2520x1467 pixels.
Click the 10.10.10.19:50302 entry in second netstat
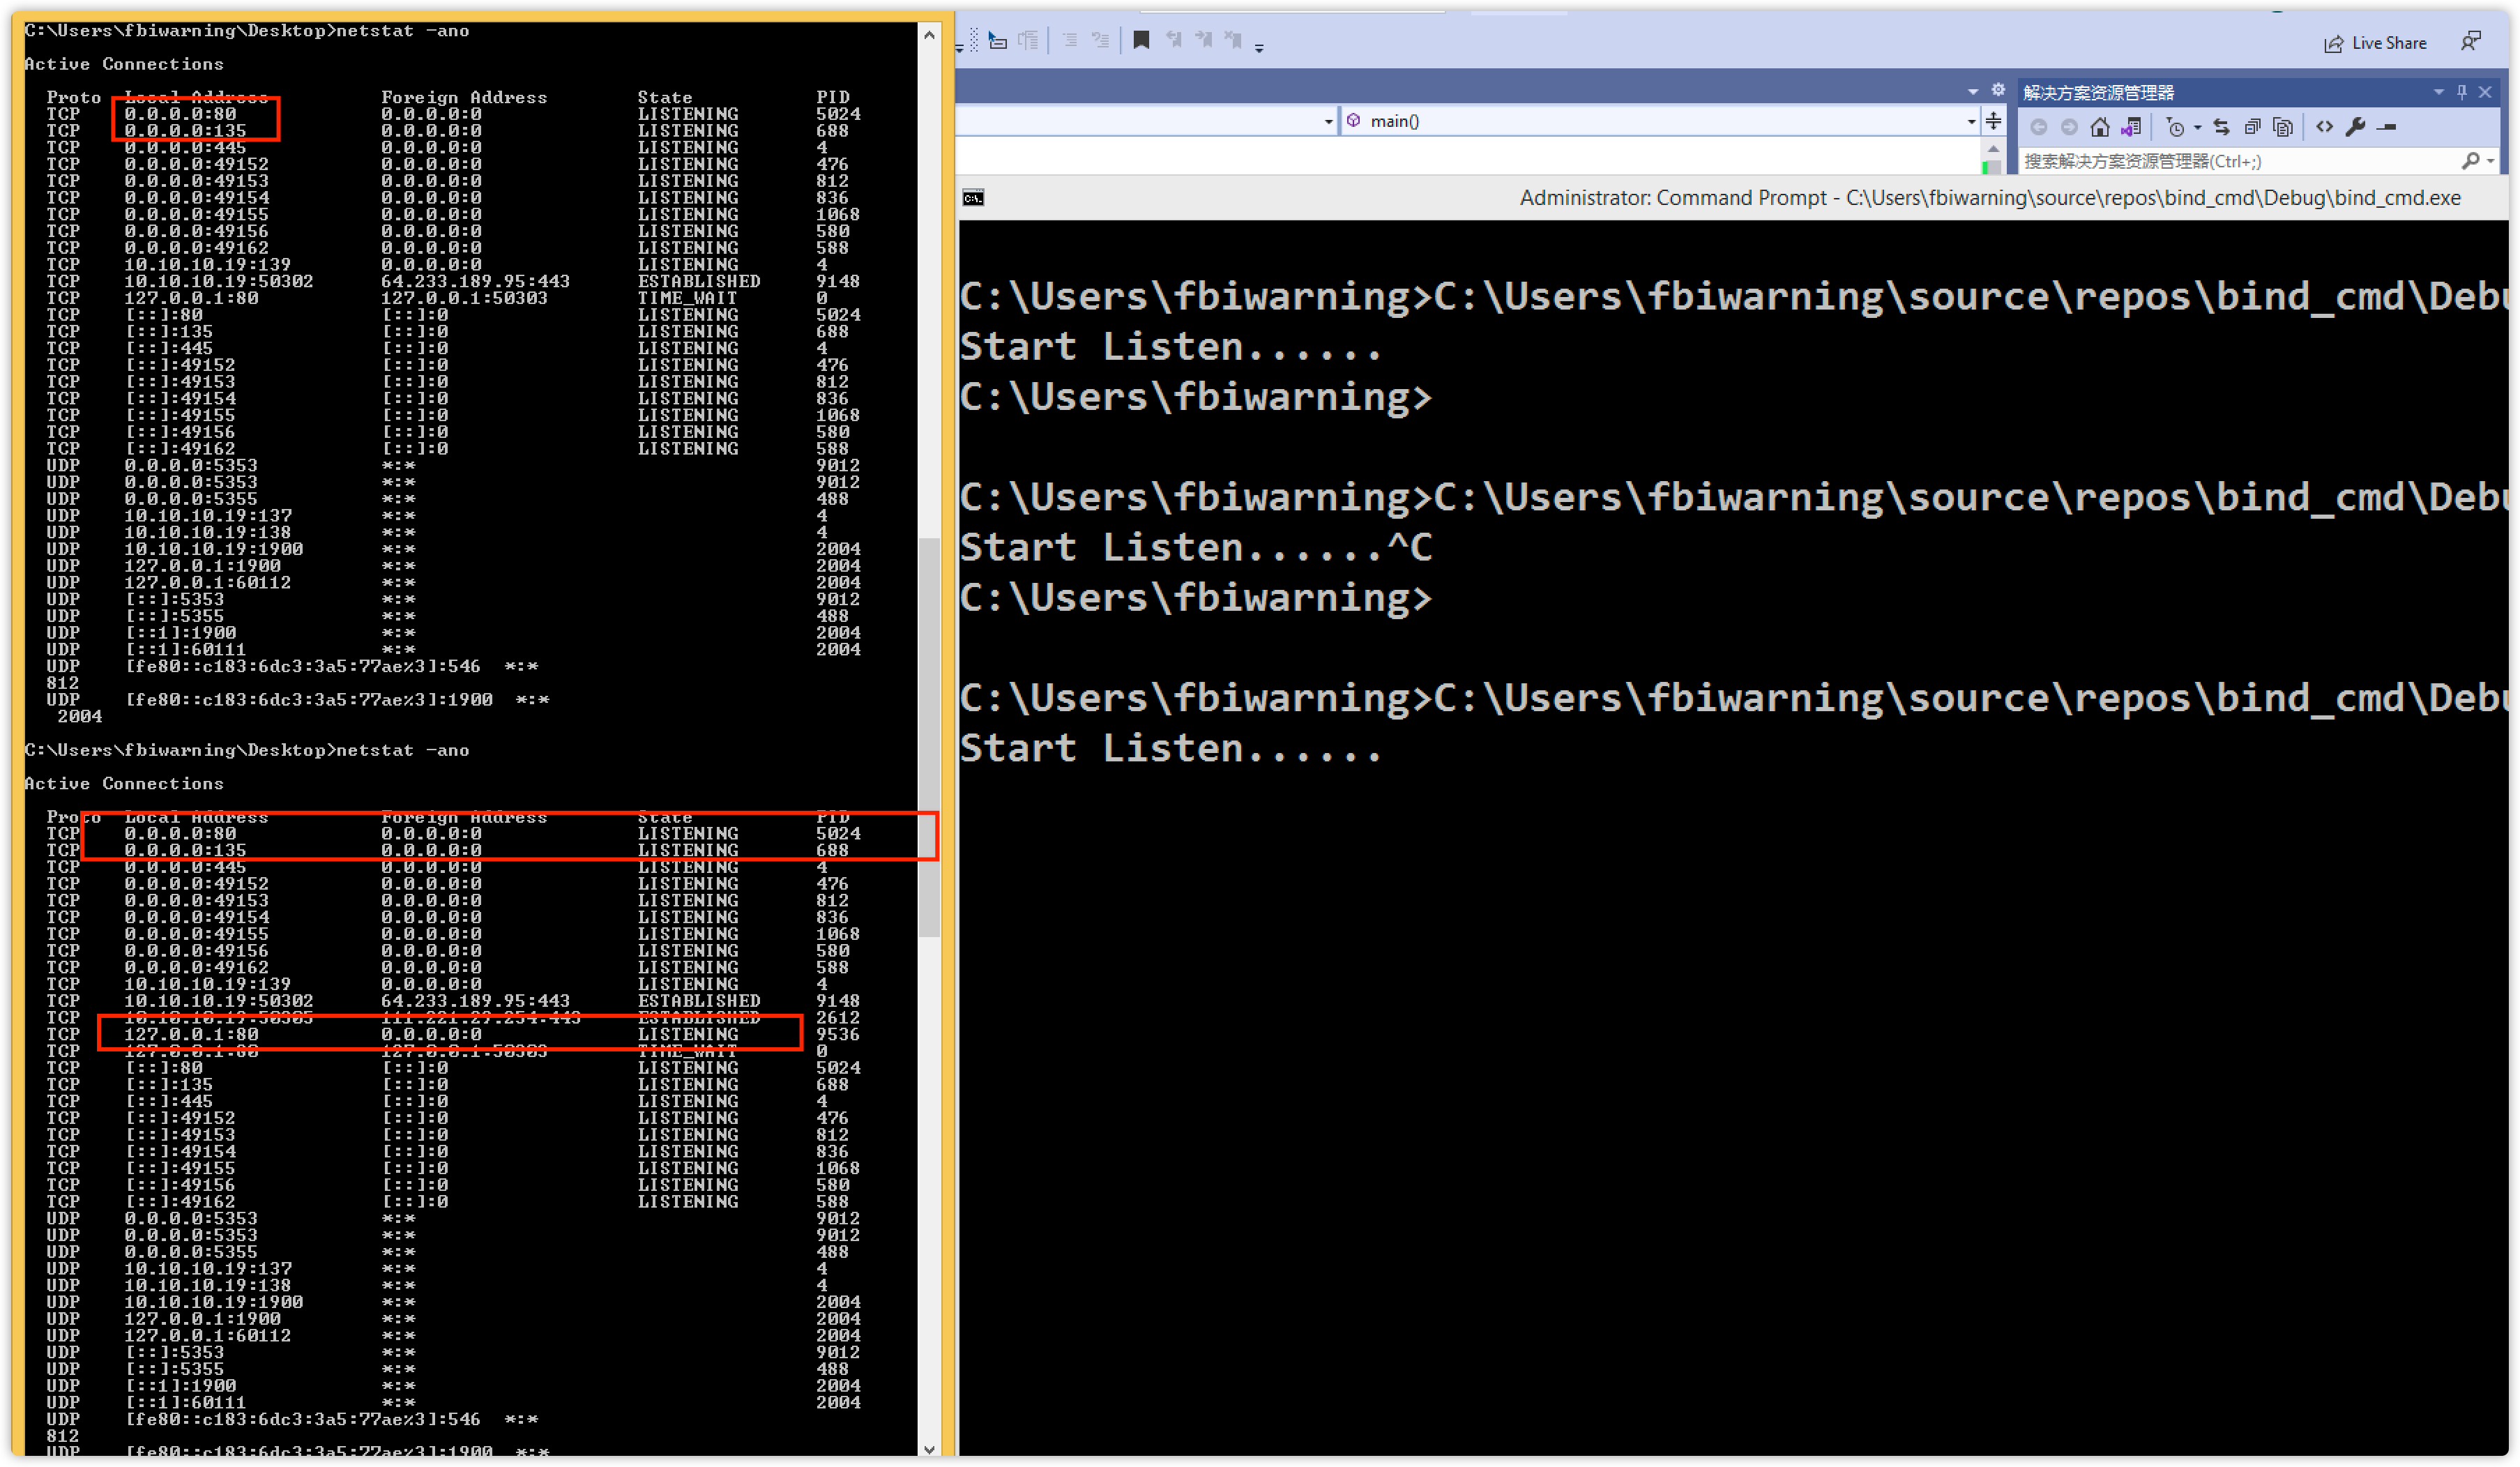click(219, 1001)
